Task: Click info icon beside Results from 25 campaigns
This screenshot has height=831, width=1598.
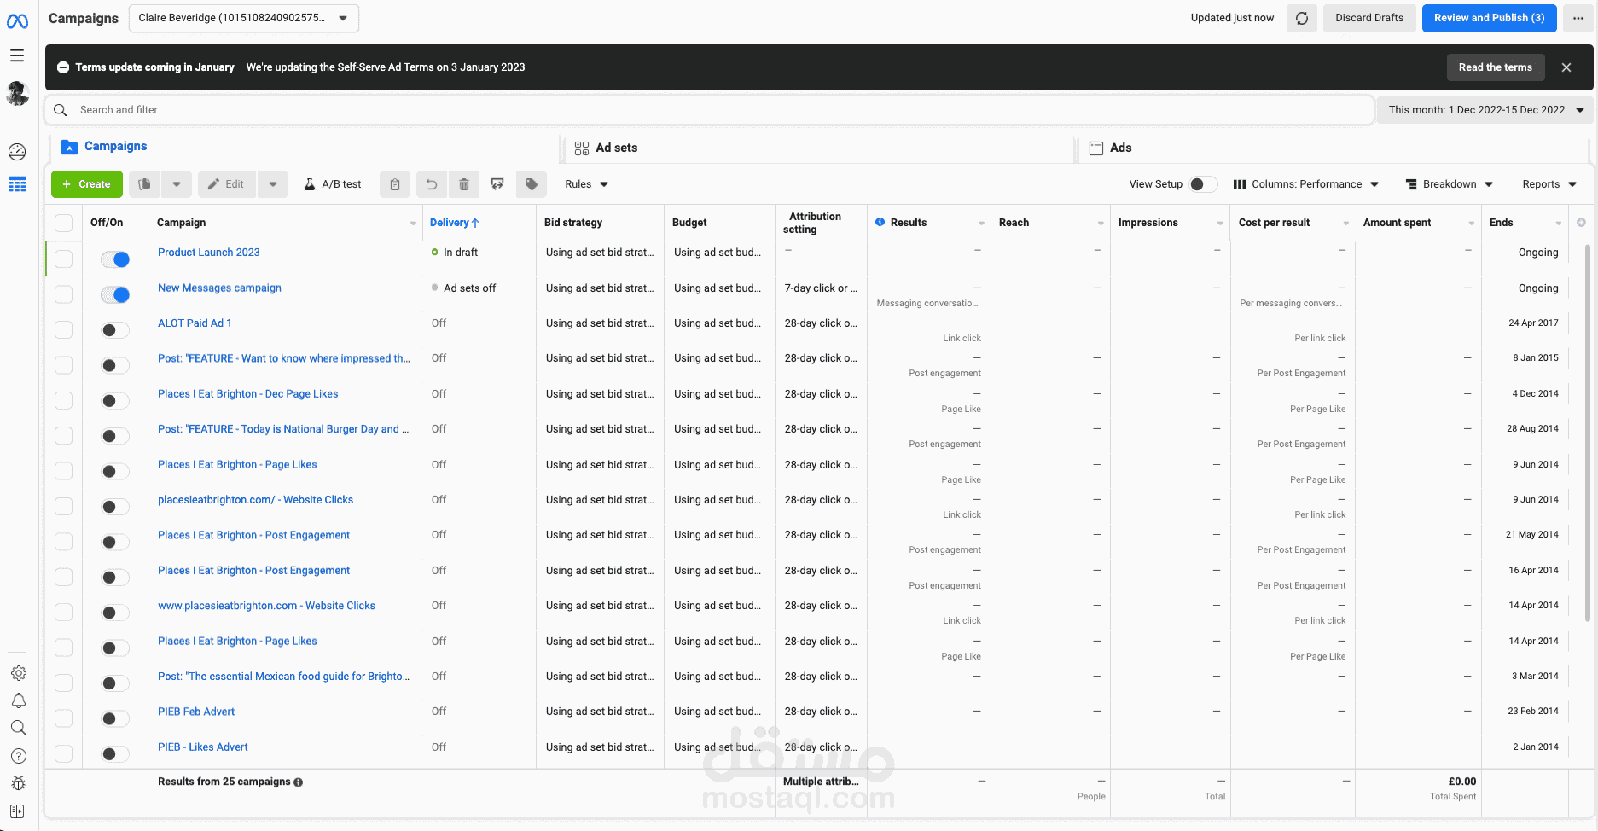Action: coord(298,782)
